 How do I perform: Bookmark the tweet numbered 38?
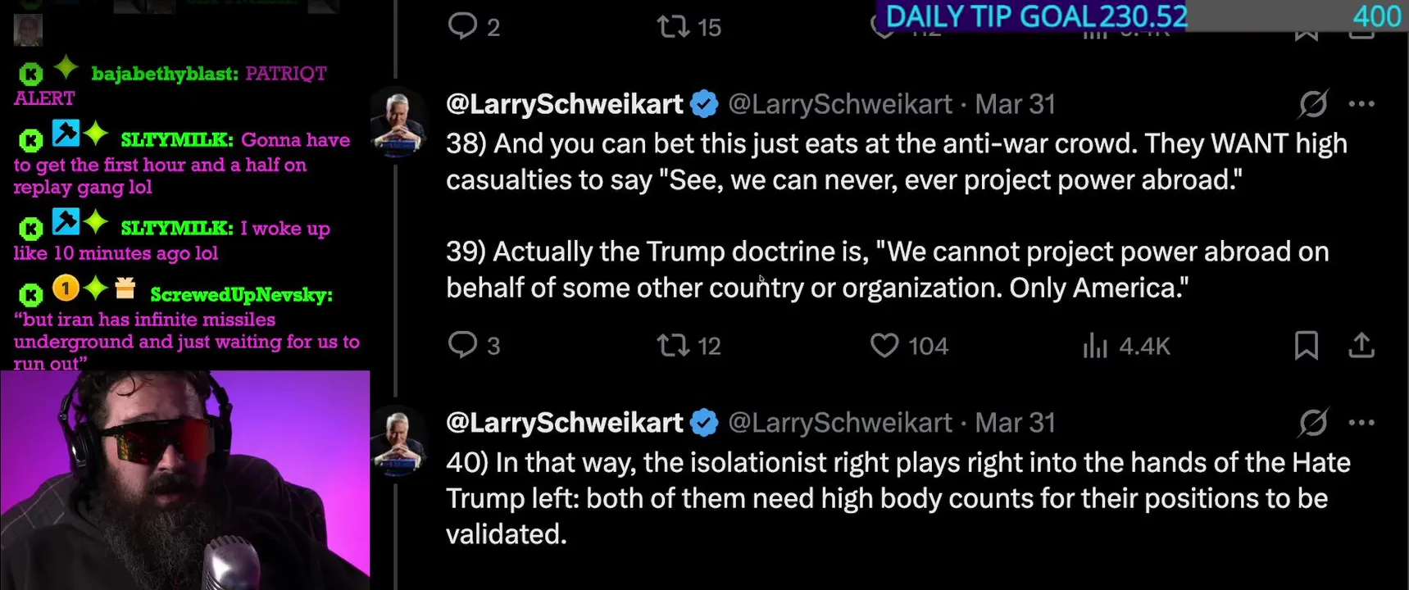point(1306,345)
